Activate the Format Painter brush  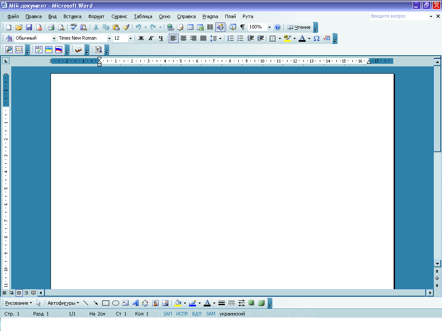tap(126, 27)
